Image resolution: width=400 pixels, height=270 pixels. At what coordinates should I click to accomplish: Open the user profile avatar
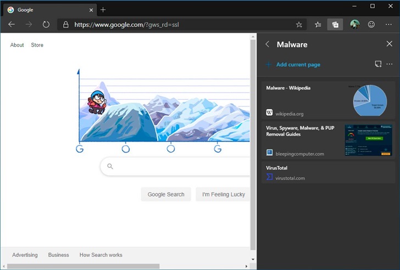coord(354,25)
